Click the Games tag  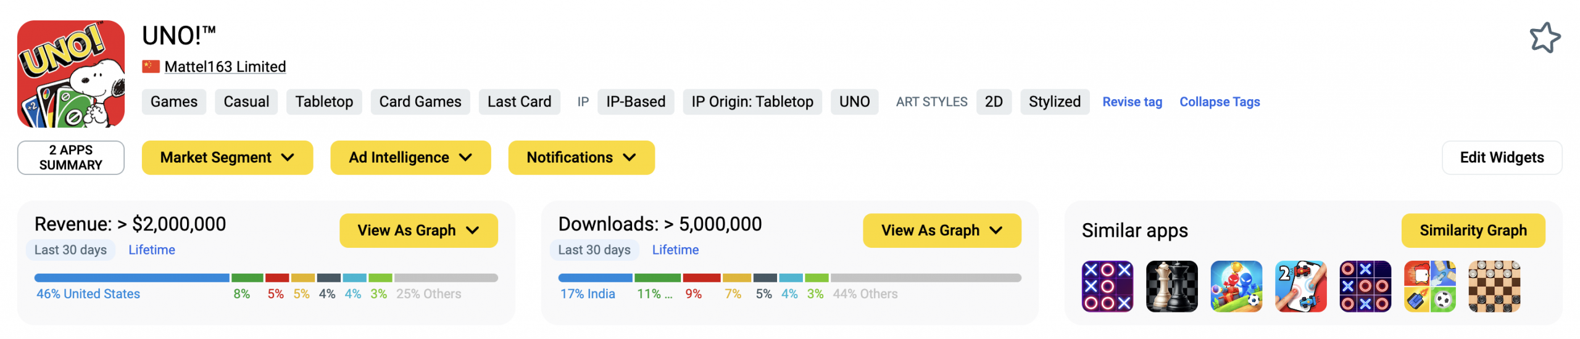pyautogui.click(x=174, y=102)
